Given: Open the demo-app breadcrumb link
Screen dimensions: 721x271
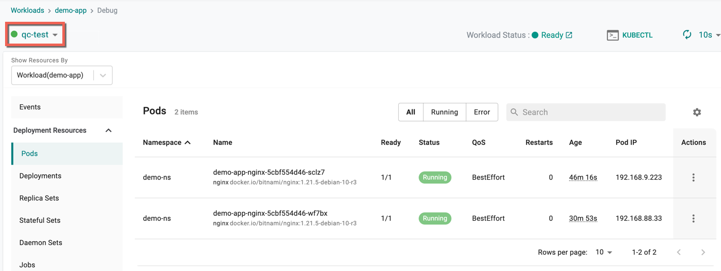Looking at the screenshot, I should coord(70,10).
